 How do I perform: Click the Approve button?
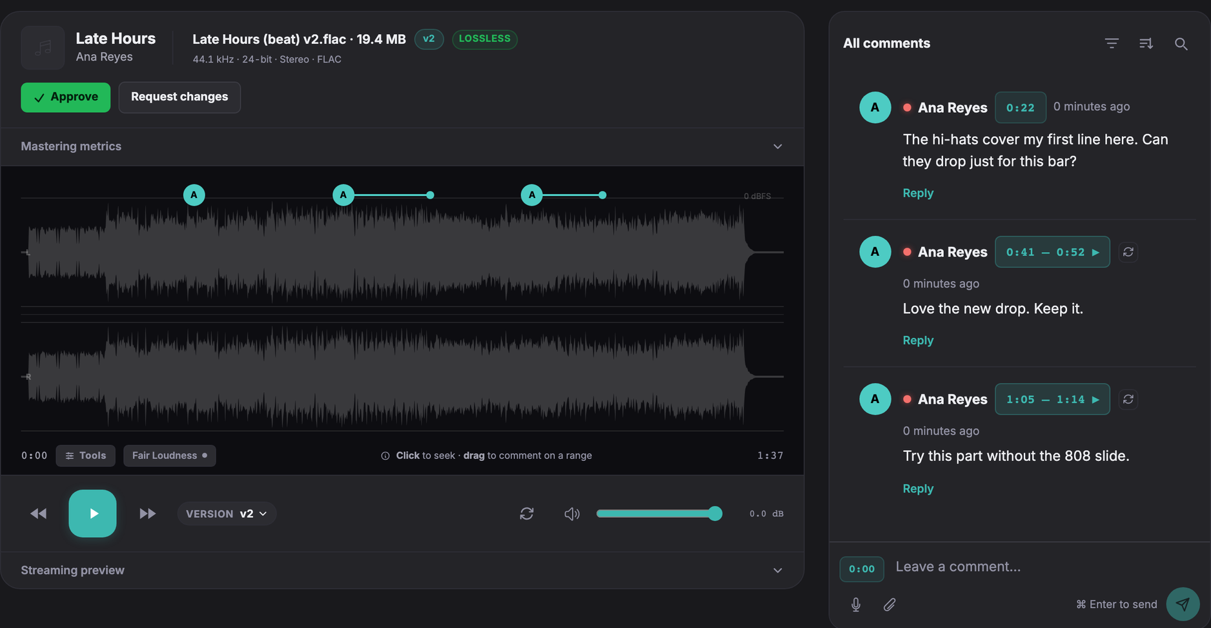[x=65, y=97]
